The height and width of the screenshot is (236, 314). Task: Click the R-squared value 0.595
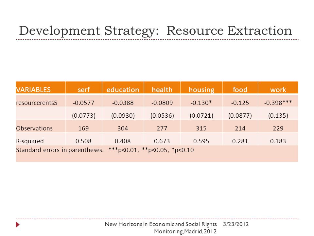(201, 141)
